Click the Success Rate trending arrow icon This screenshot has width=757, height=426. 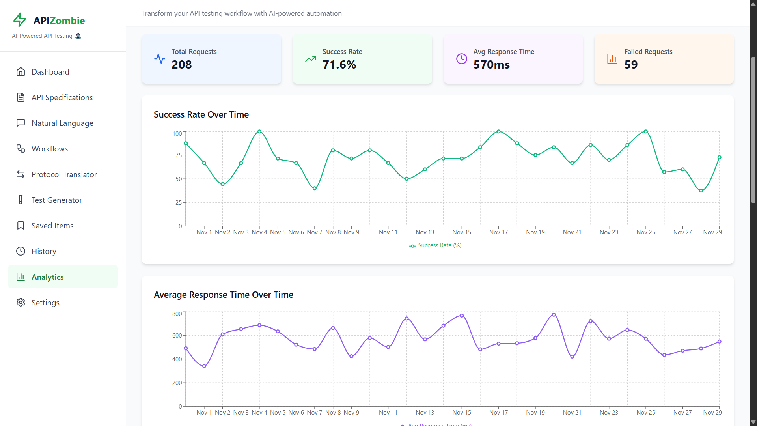[x=311, y=59]
